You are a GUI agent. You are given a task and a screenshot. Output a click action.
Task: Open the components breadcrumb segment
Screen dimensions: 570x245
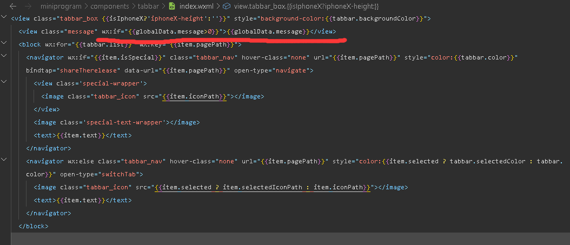(110, 6)
